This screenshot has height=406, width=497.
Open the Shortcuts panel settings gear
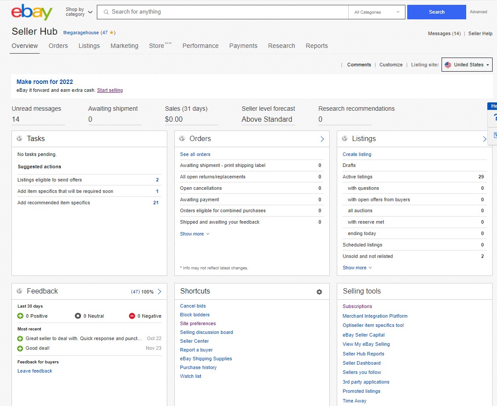pos(319,291)
